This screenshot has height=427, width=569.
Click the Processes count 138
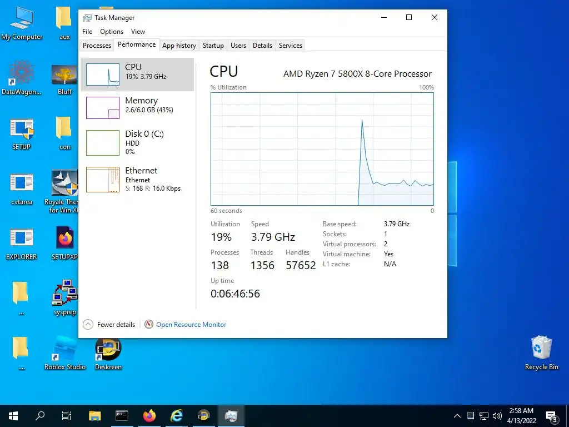click(x=220, y=265)
